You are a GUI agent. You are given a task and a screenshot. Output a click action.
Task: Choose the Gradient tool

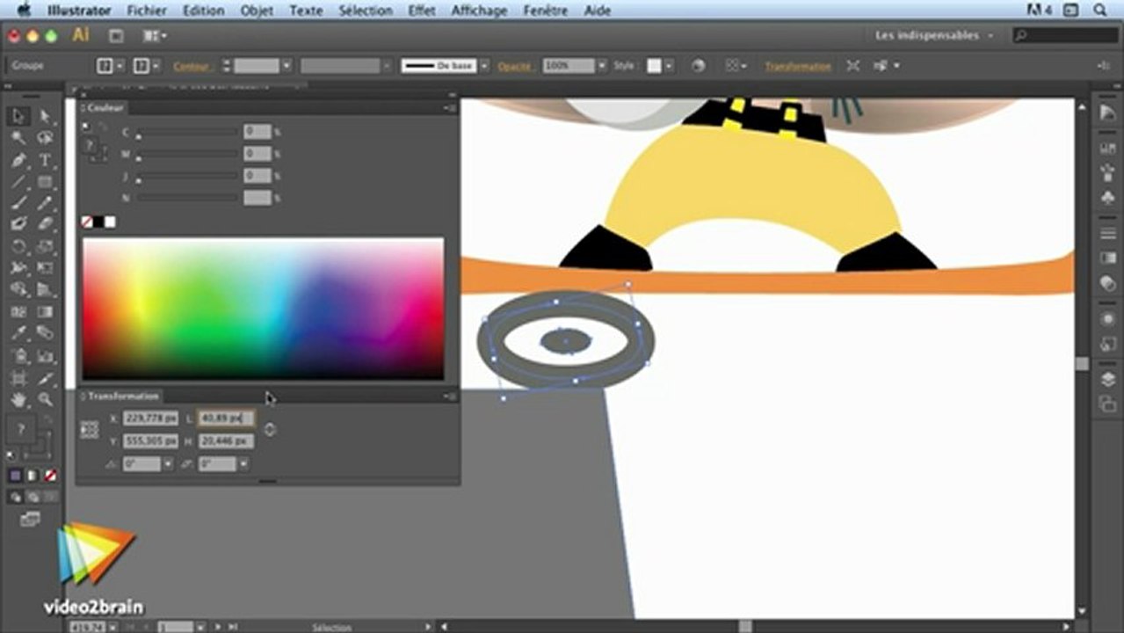[x=45, y=311]
